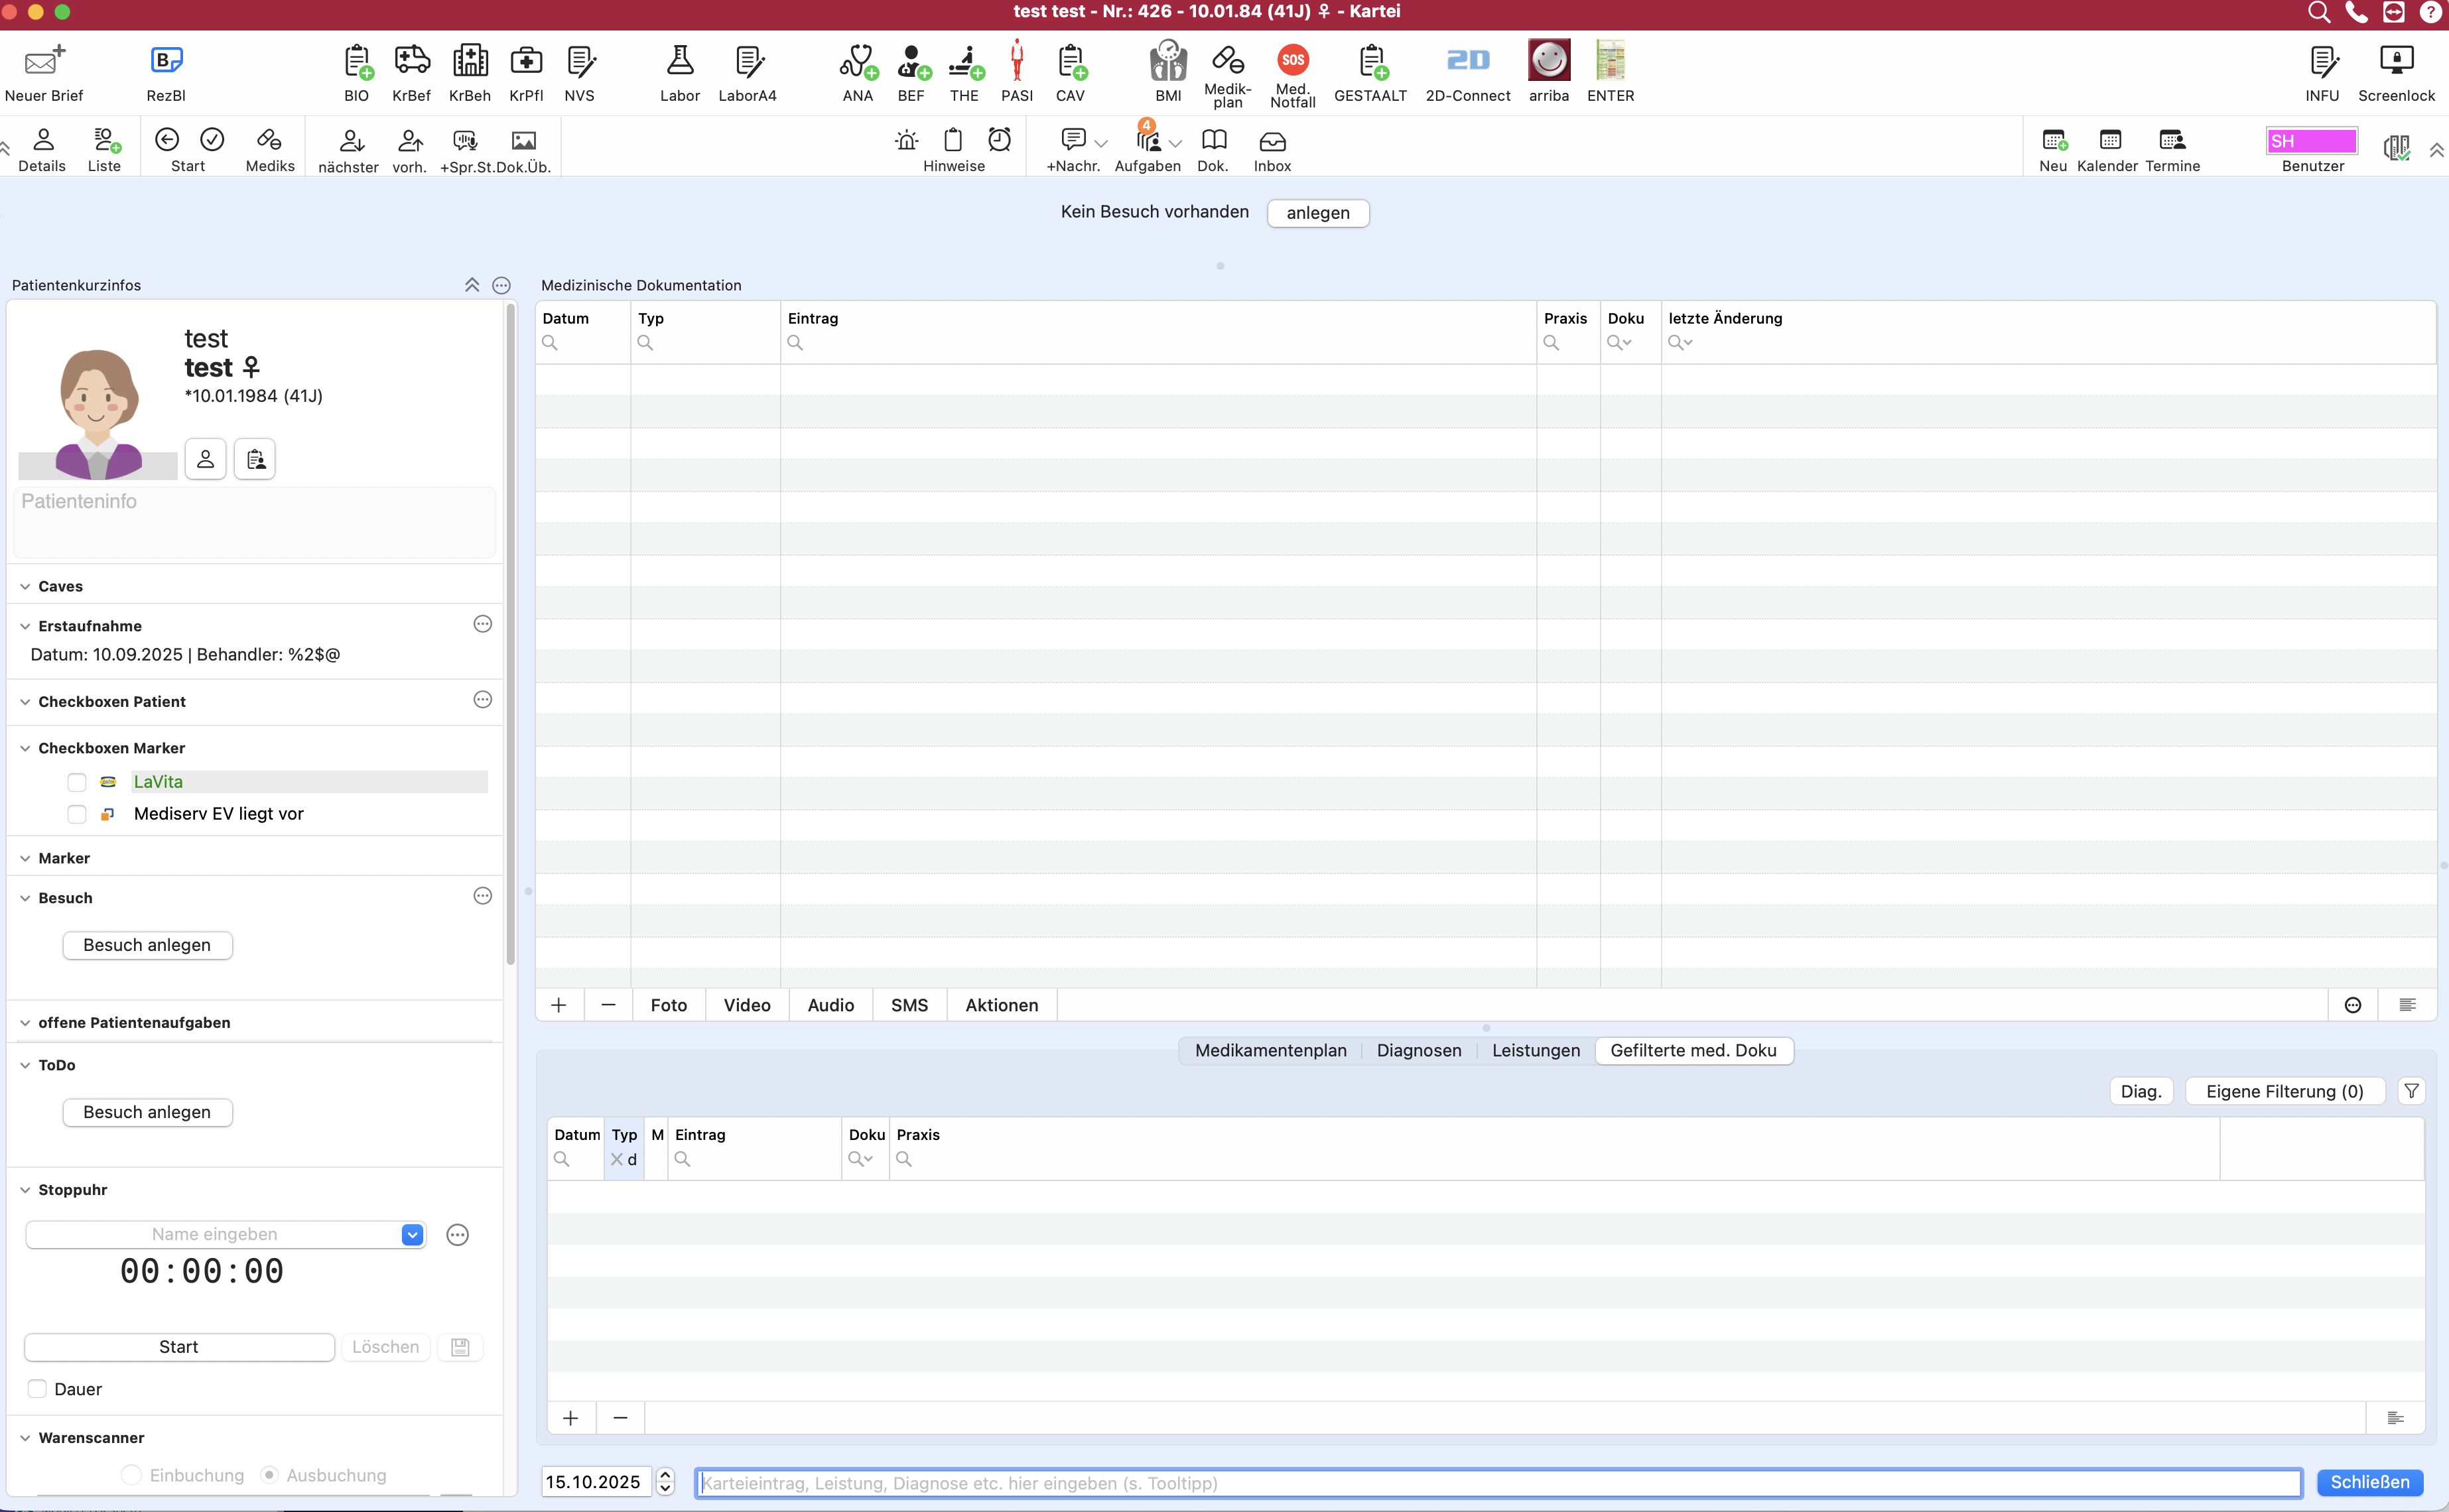
Task: Collapse the Erstaufnahme section
Action: (x=25, y=626)
